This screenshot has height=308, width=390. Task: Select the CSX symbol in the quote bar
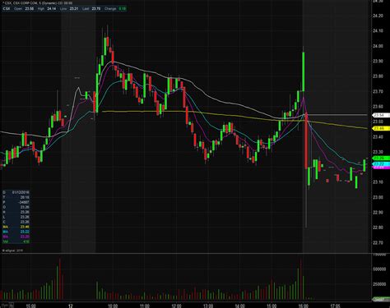pos(6,9)
